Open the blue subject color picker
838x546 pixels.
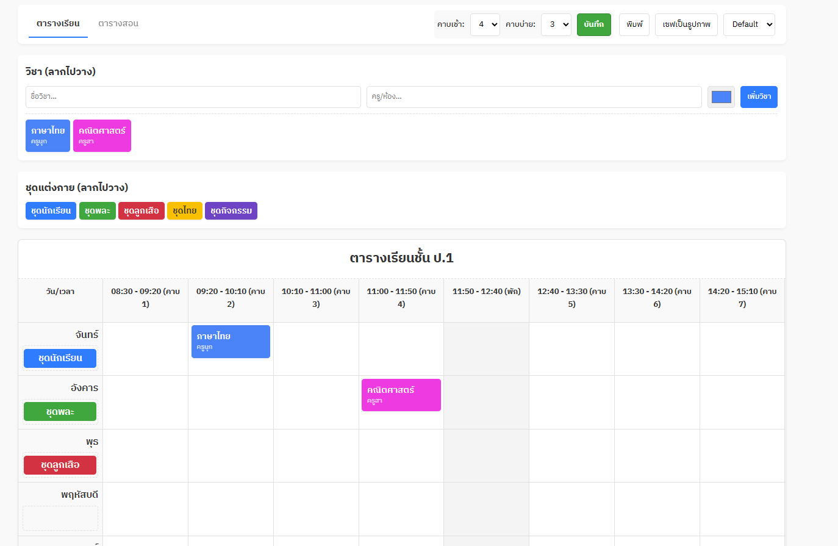[x=721, y=97]
